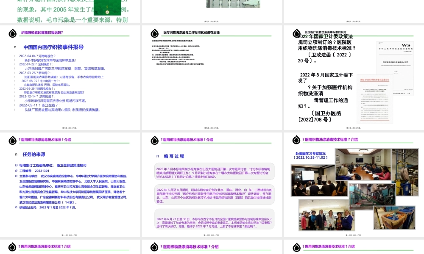This screenshot has height=254, width=424.
Task: Click the drop logo on the 编写过程 slide
Action: pyautogui.click(x=155, y=140)
